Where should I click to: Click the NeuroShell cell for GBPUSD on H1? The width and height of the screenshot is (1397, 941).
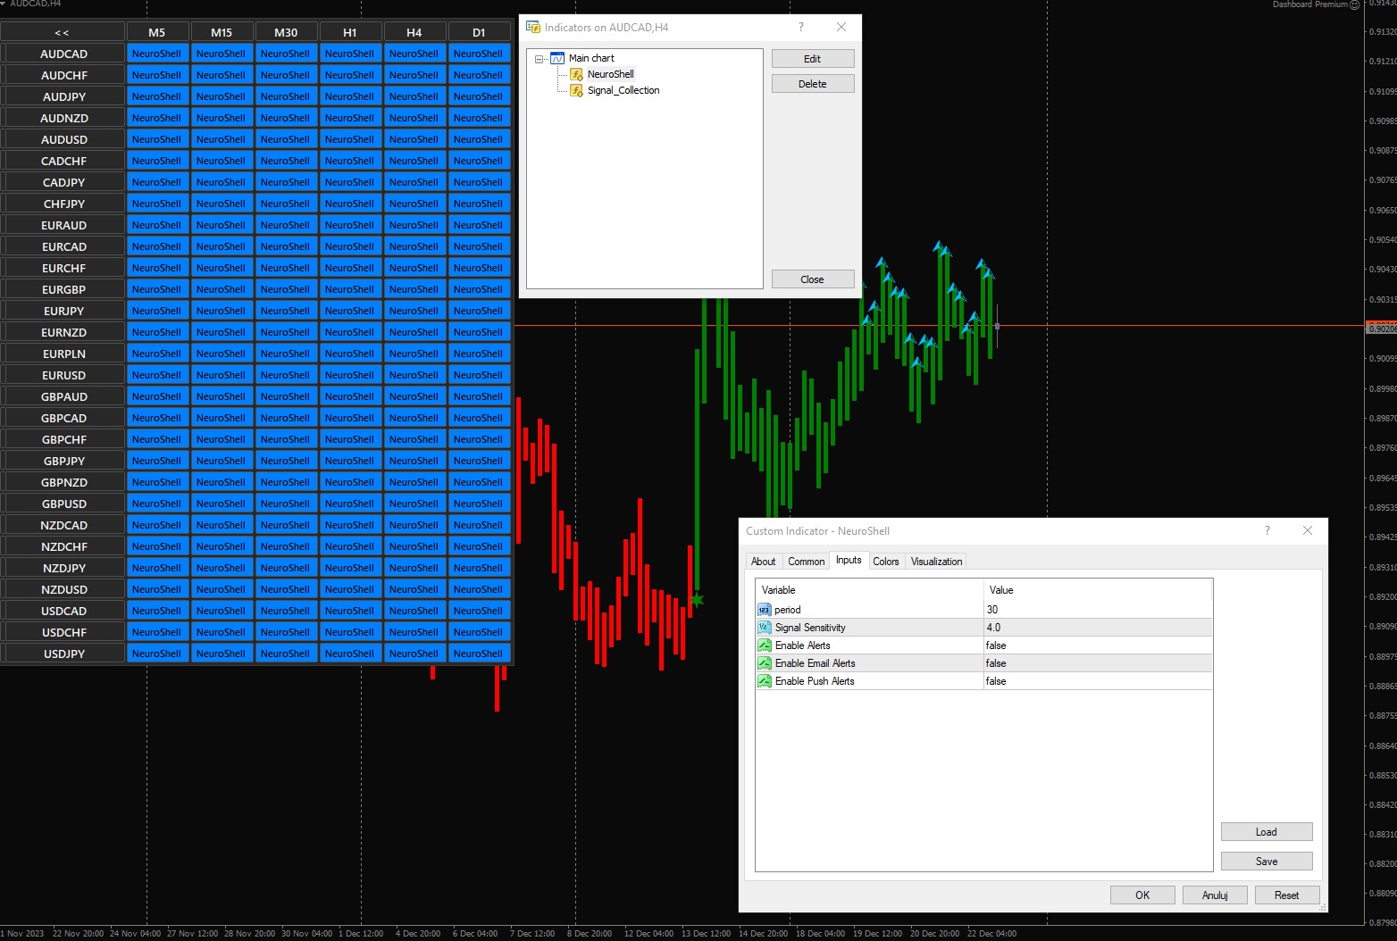(350, 504)
